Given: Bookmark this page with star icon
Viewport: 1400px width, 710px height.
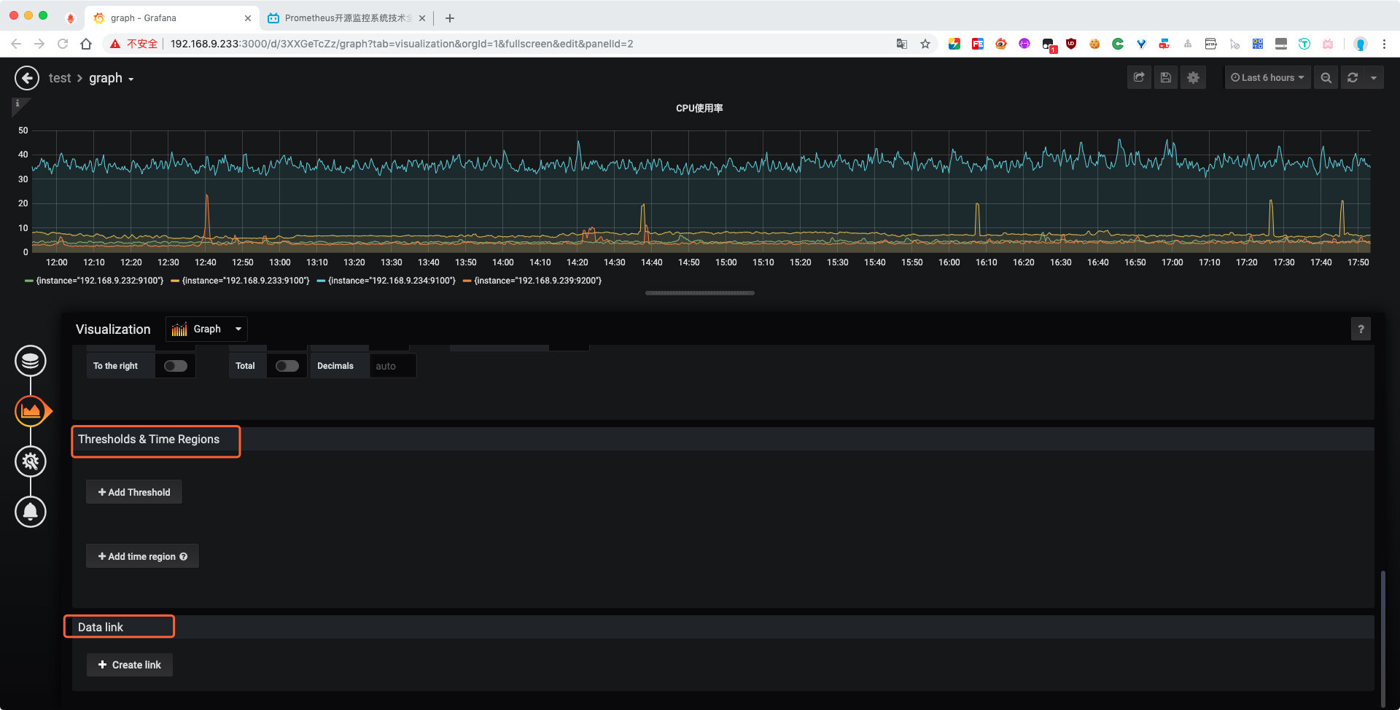Looking at the screenshot, I should coord(925,44).
